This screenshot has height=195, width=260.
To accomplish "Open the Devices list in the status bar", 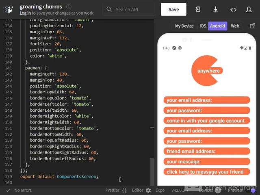I will 210,191.
